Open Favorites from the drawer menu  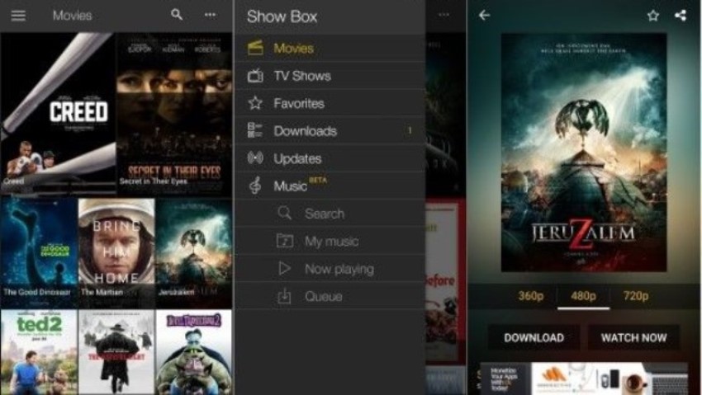330,103
